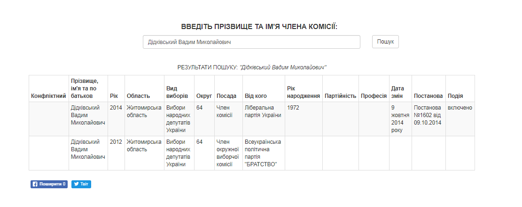The image size is (522, 207).
Task: Select the Рік column header
Action: click(114, 96)
